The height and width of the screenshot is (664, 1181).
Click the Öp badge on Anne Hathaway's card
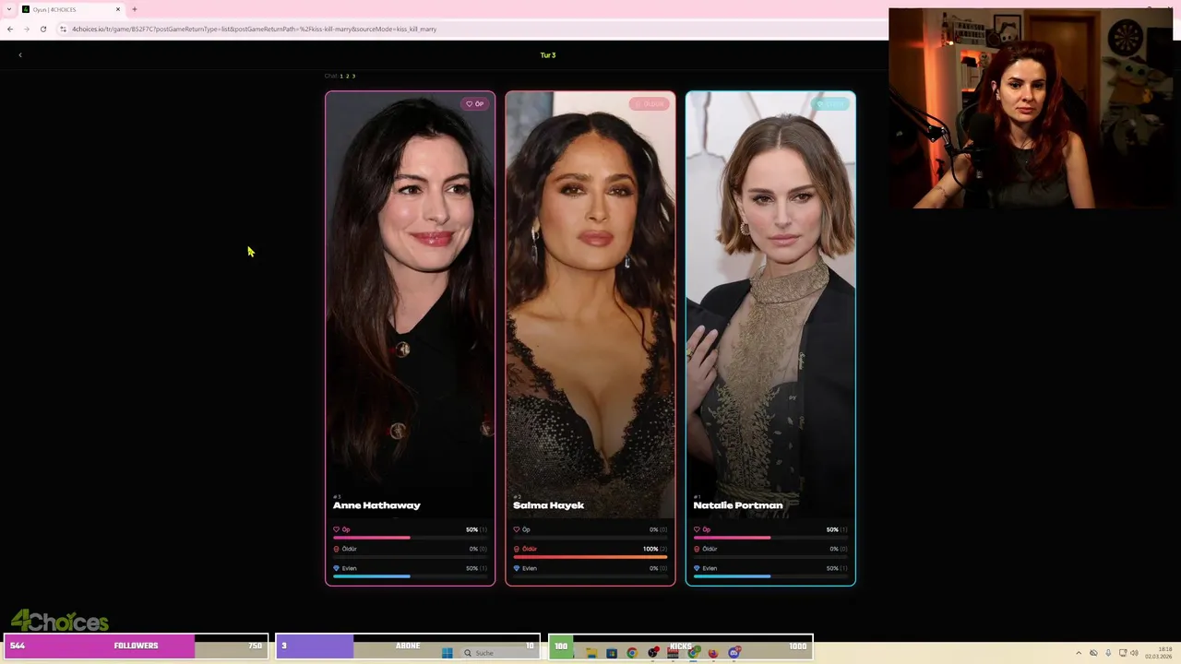point(475,103)
